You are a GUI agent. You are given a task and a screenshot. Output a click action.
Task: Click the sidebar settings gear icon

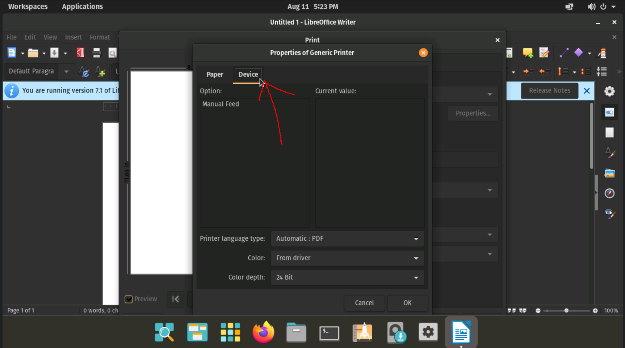pos(609,91)
